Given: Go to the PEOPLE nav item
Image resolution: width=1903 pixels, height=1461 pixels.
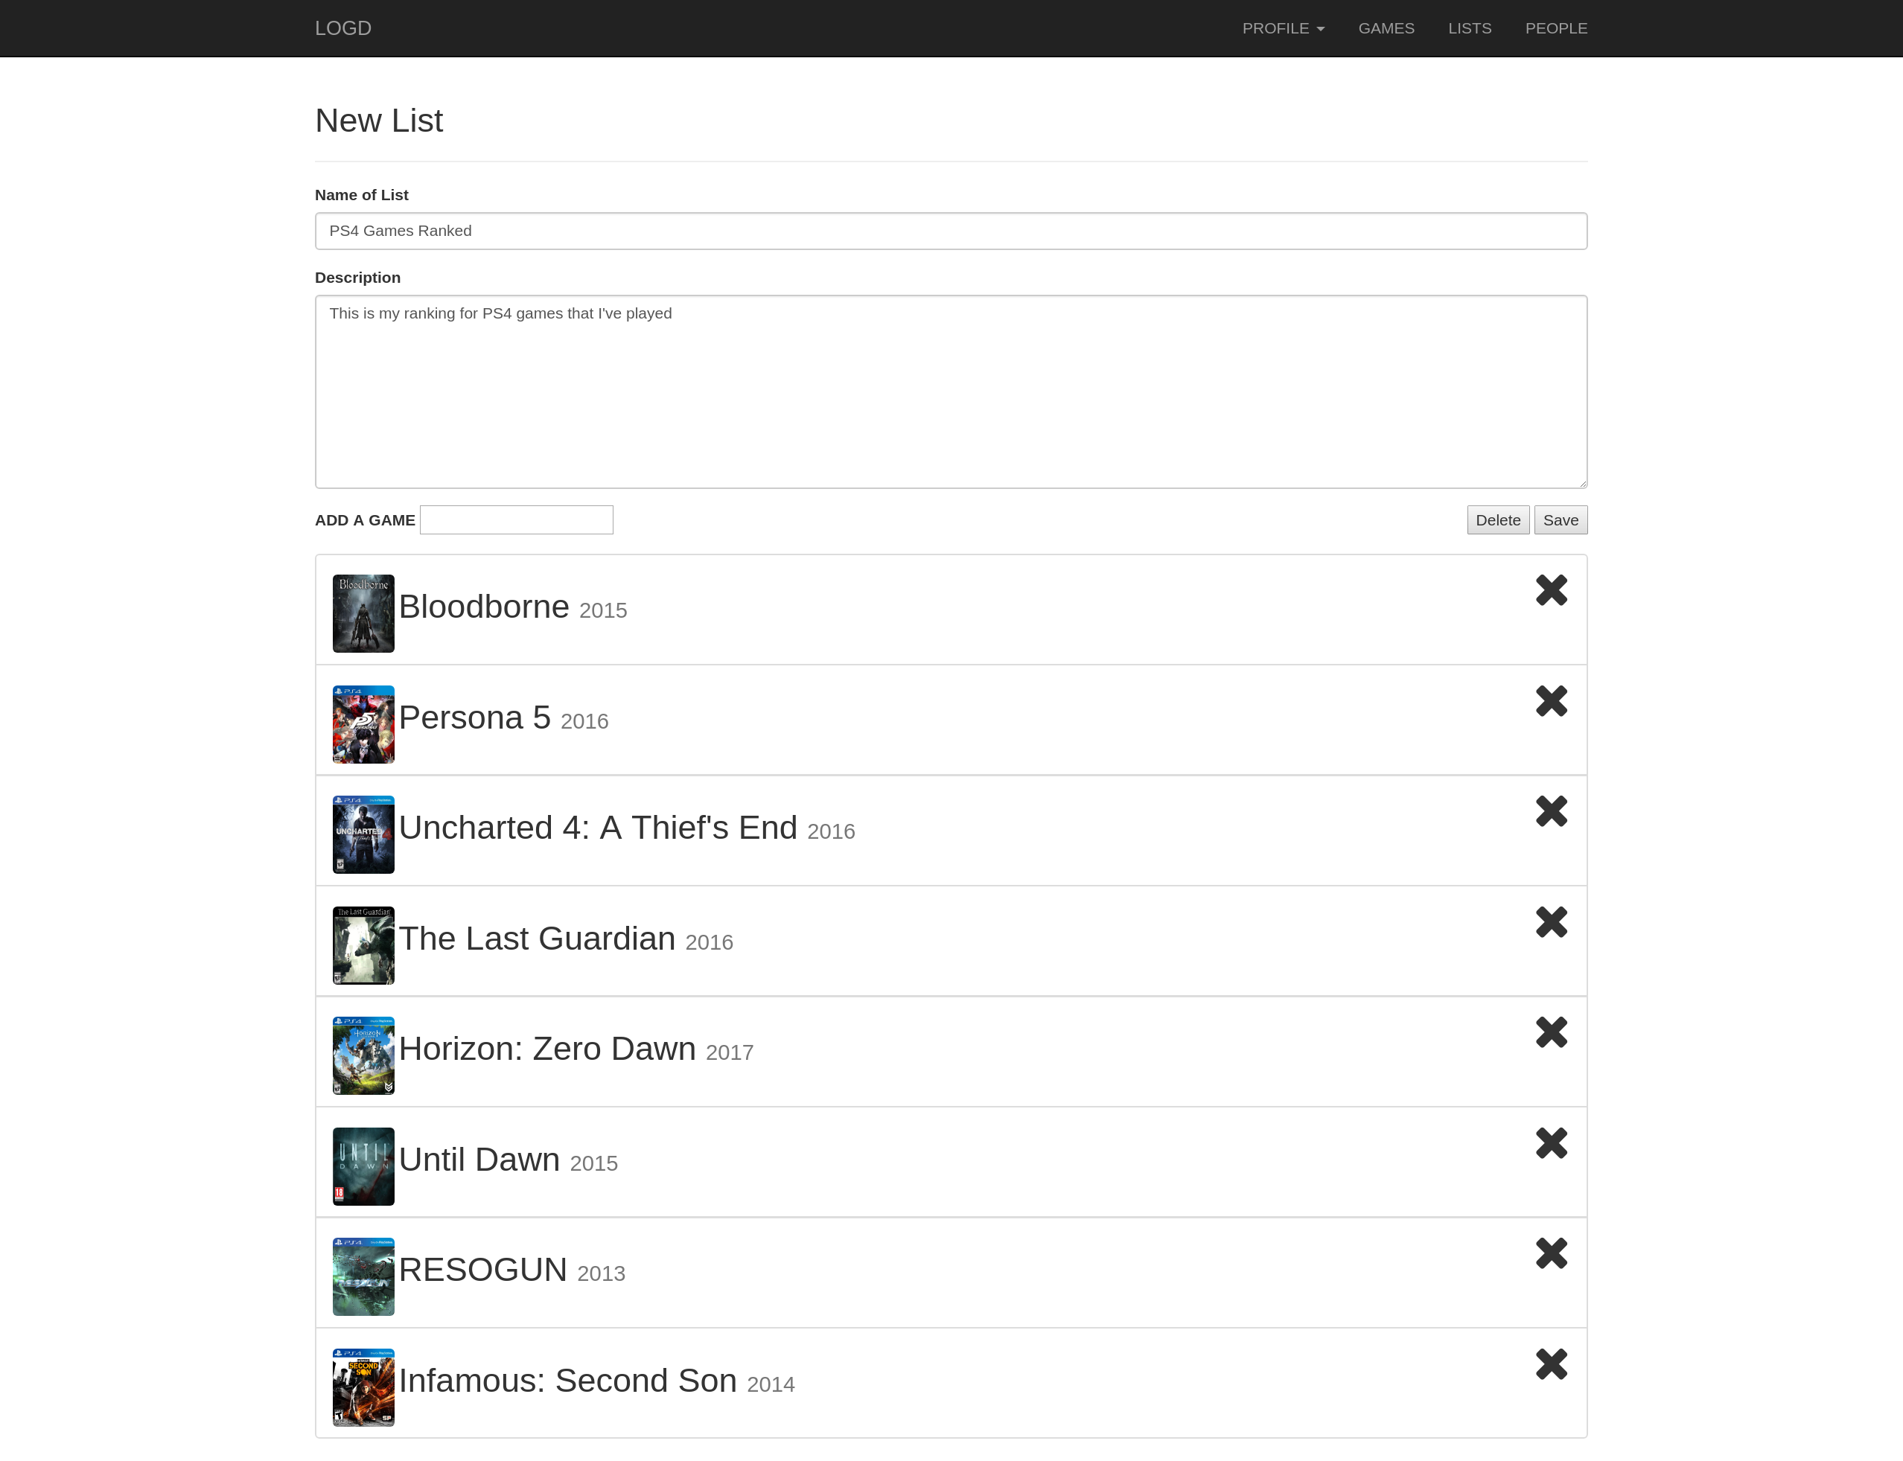Looking at the screenshot, I should 1556,29.
